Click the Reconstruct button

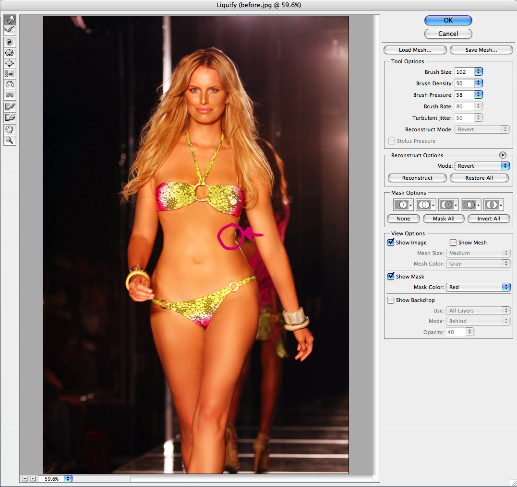(x=417, y=178)
